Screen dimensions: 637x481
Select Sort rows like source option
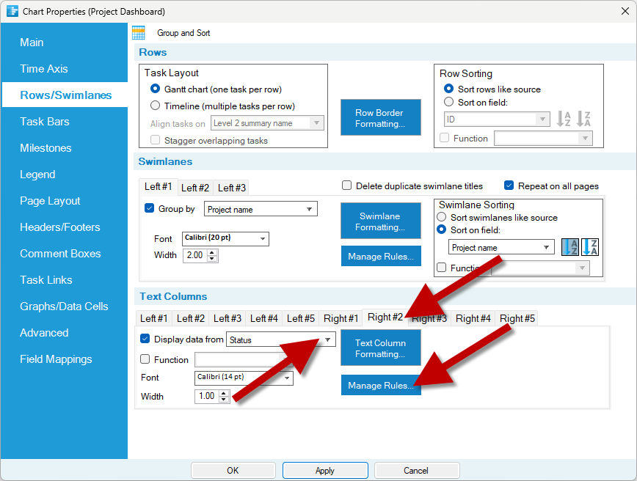pos(448,89)
